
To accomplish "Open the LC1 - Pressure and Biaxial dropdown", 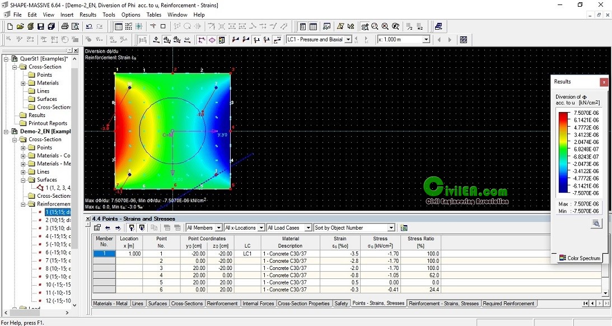I will click(348, 40).
